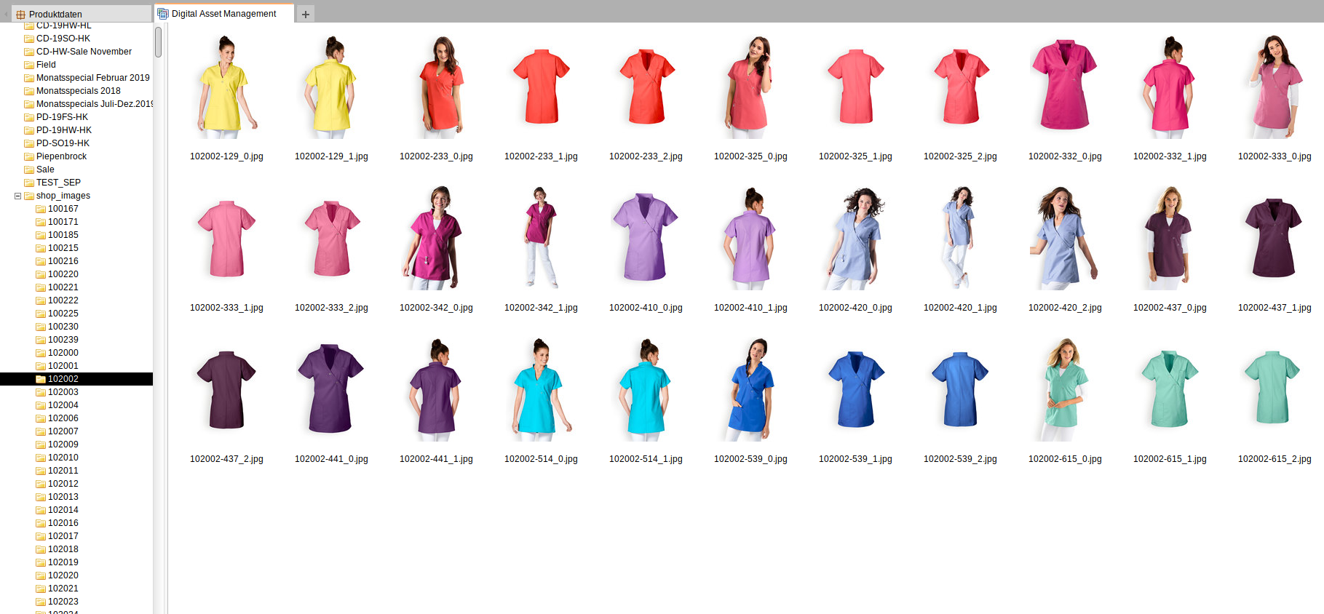
Task: Click the folder icon beside Piepenbrock
Action: click(29, 156)
